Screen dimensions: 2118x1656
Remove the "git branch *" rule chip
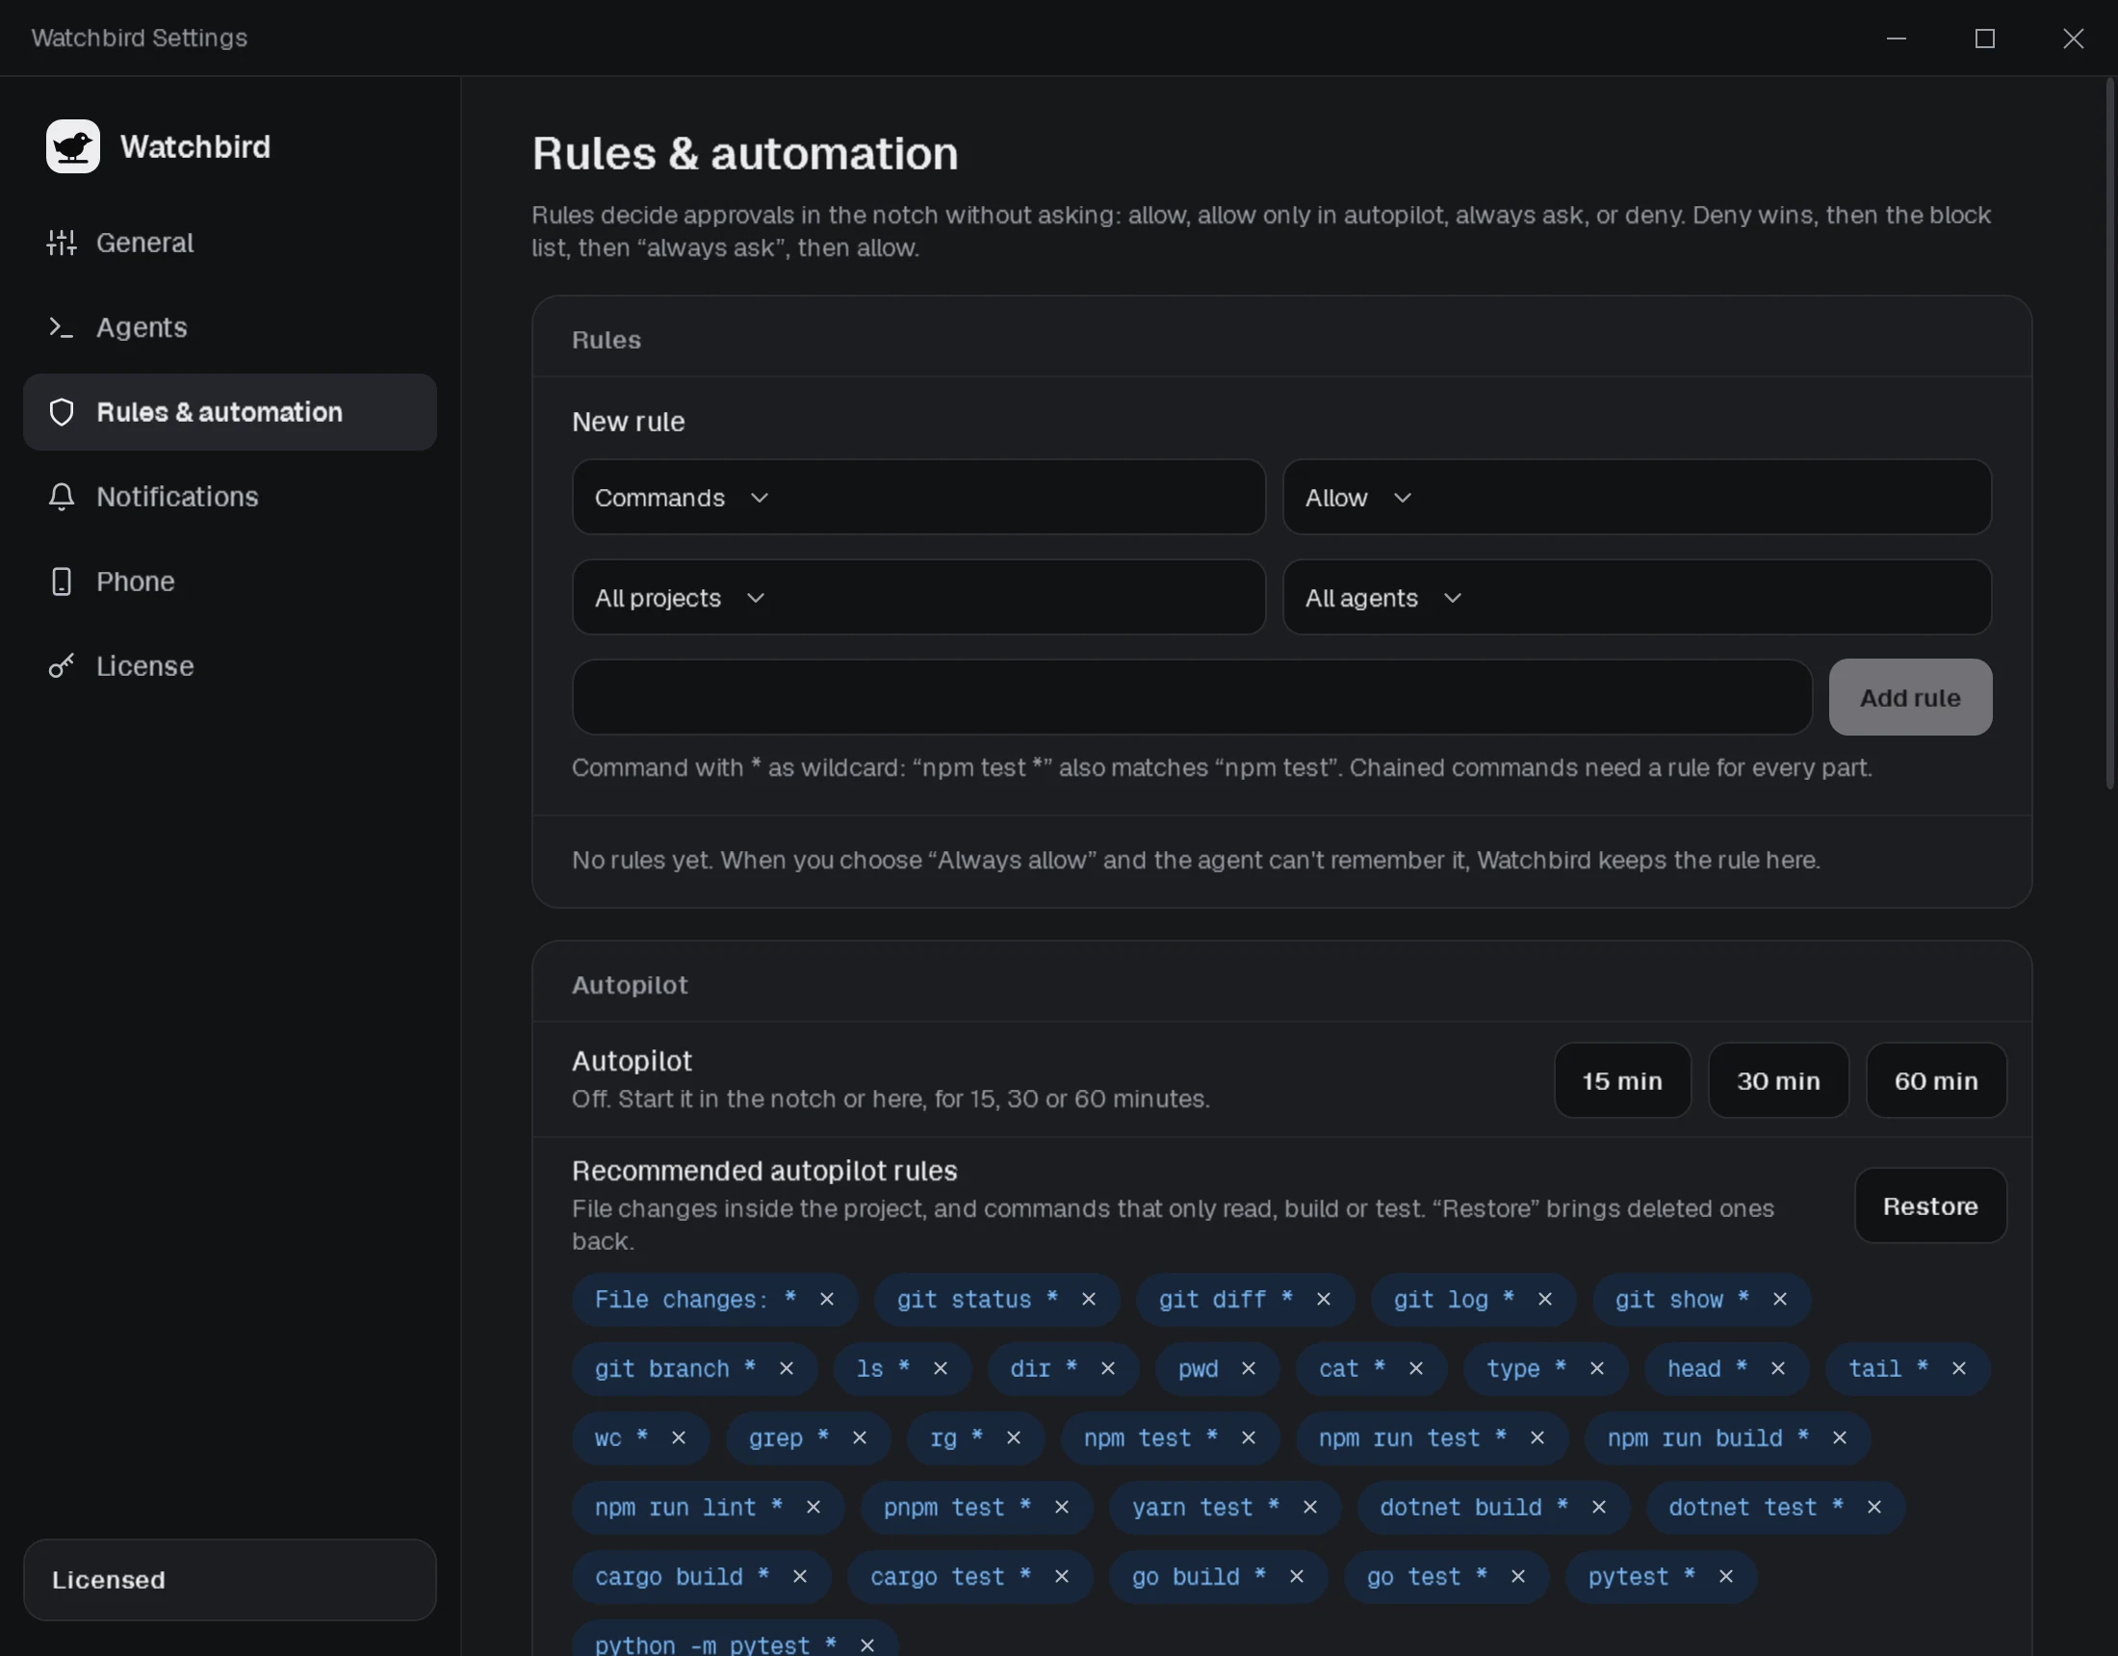[786, 1368]
